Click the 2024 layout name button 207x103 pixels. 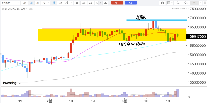[194, 3]
